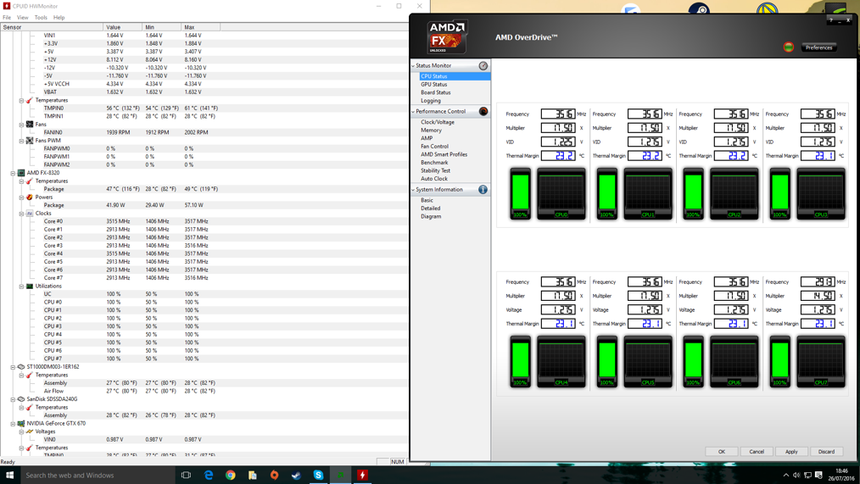The width and height of the screenshot is (860, 484).
Task: Collapse the SanDisk SDSSDA240G node
Action: coord(13,399)
